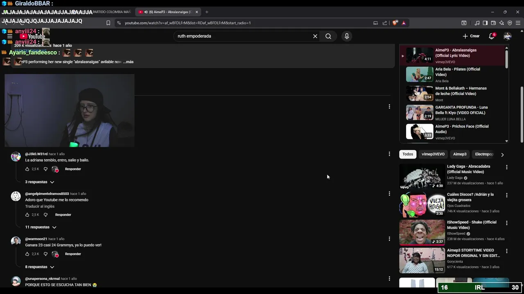Open Brave main menu button

[518, 23]
